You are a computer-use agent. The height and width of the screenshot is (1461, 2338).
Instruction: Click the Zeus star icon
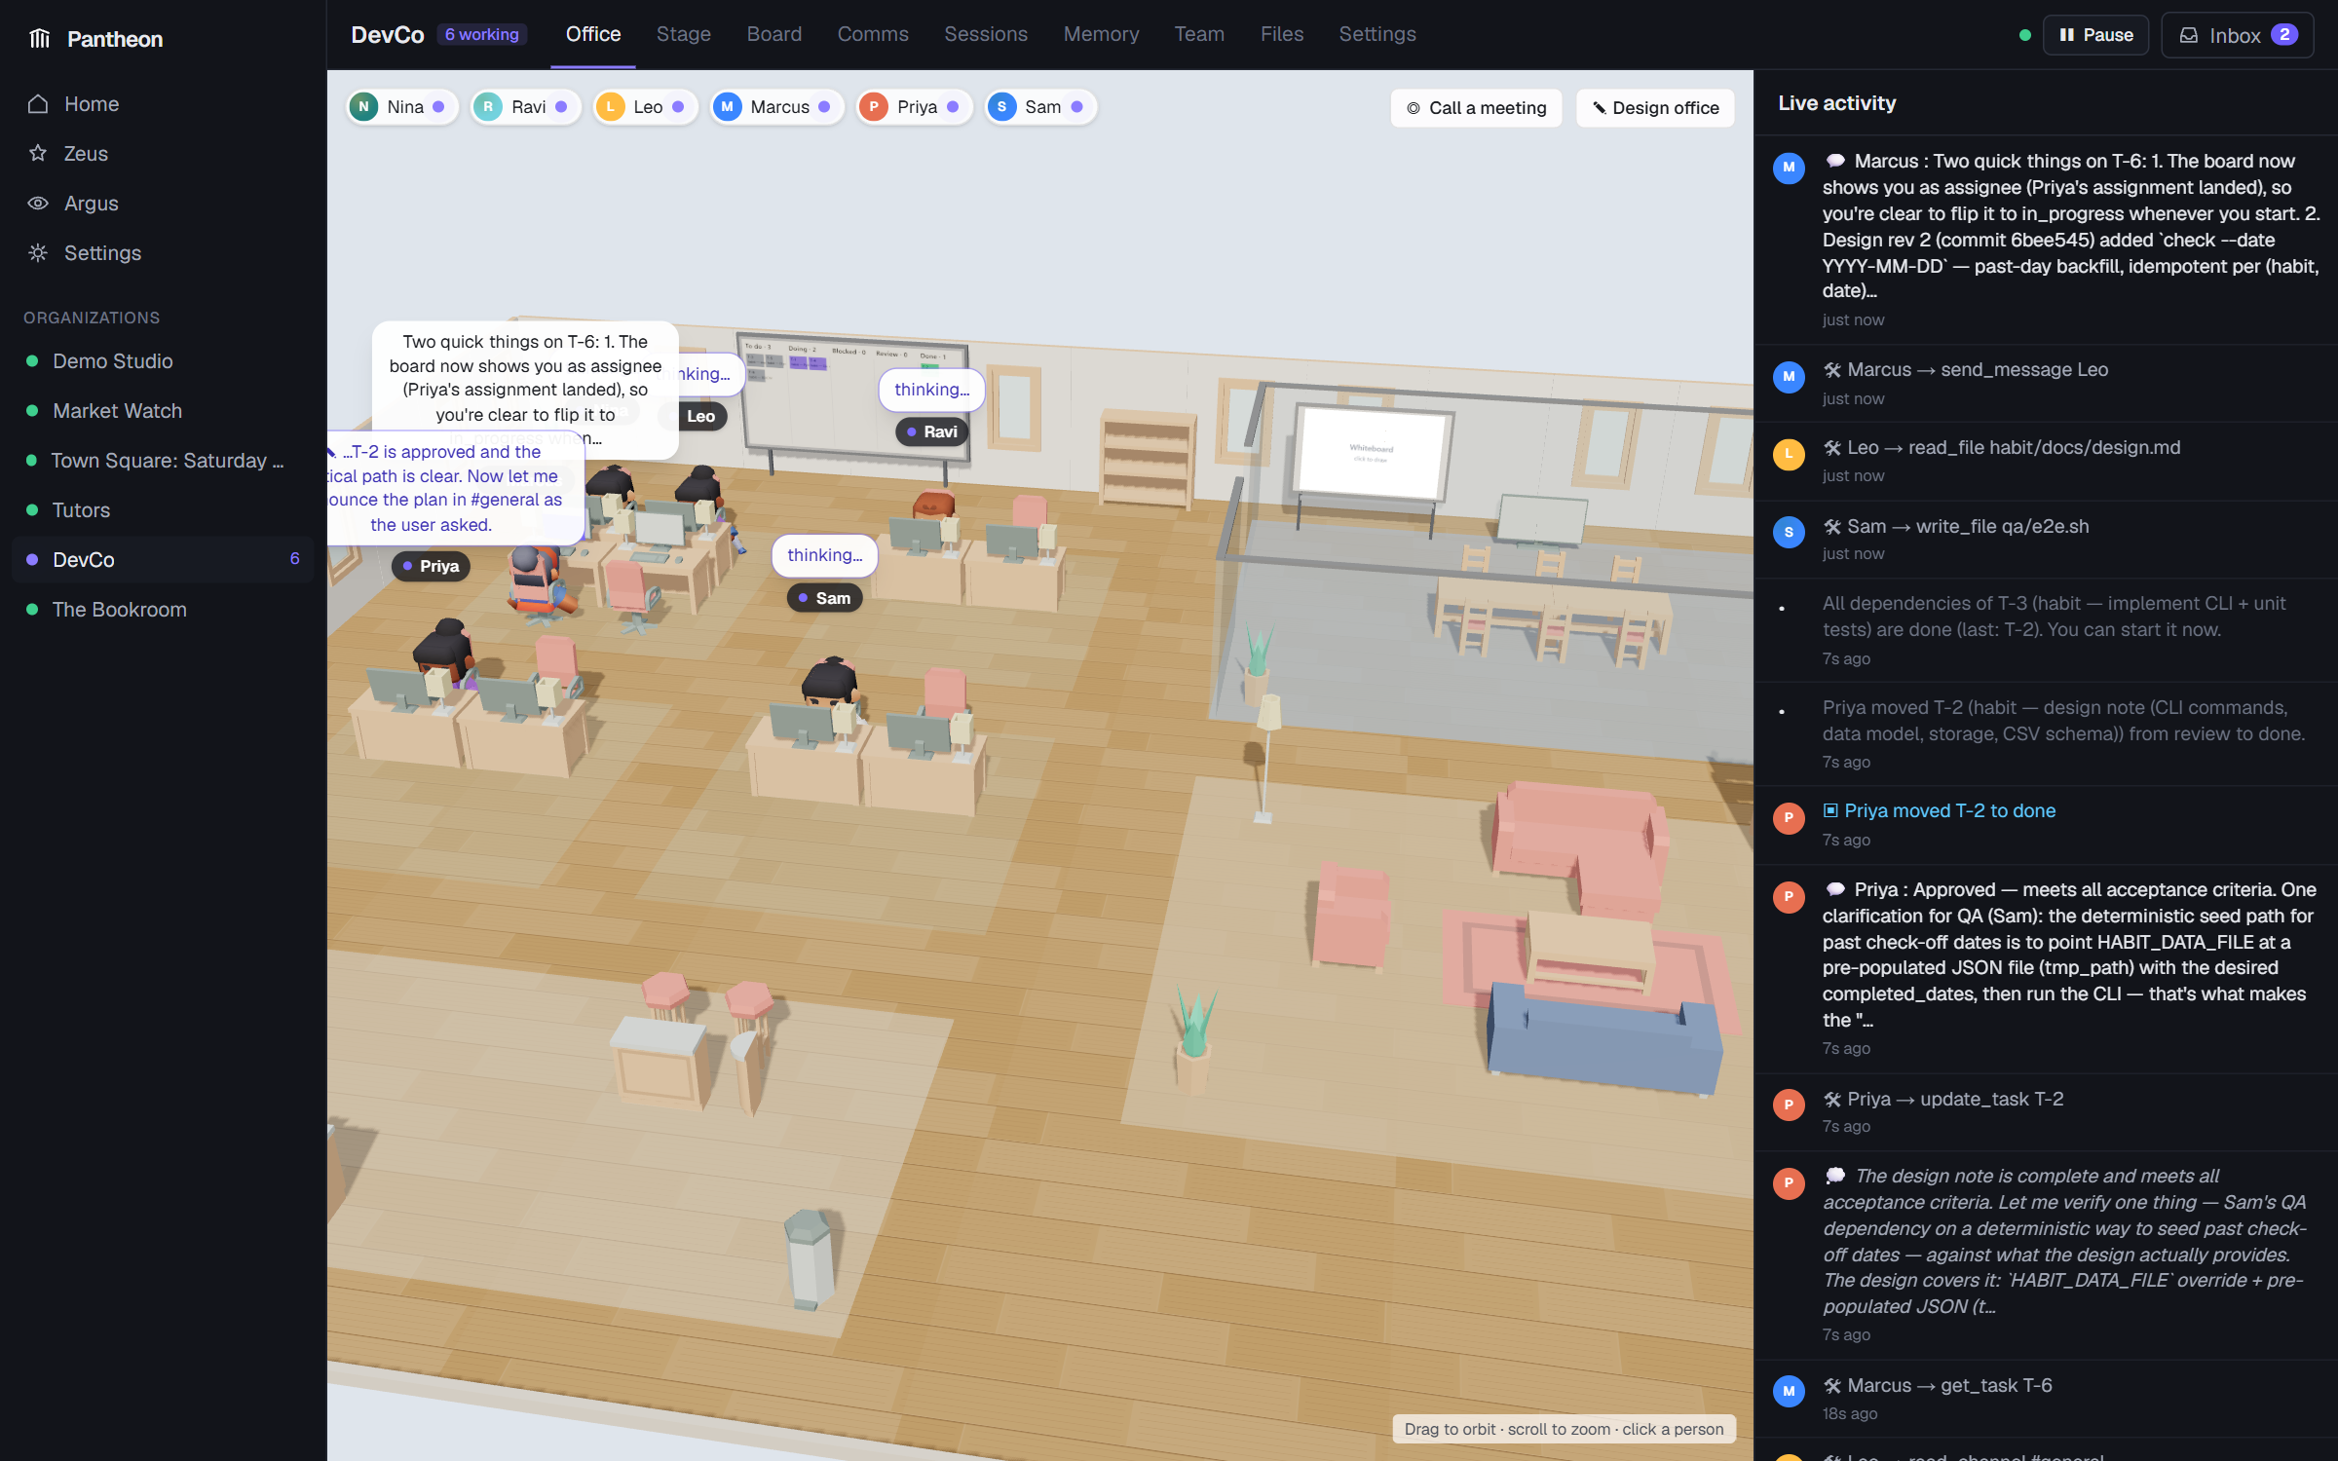38,153
